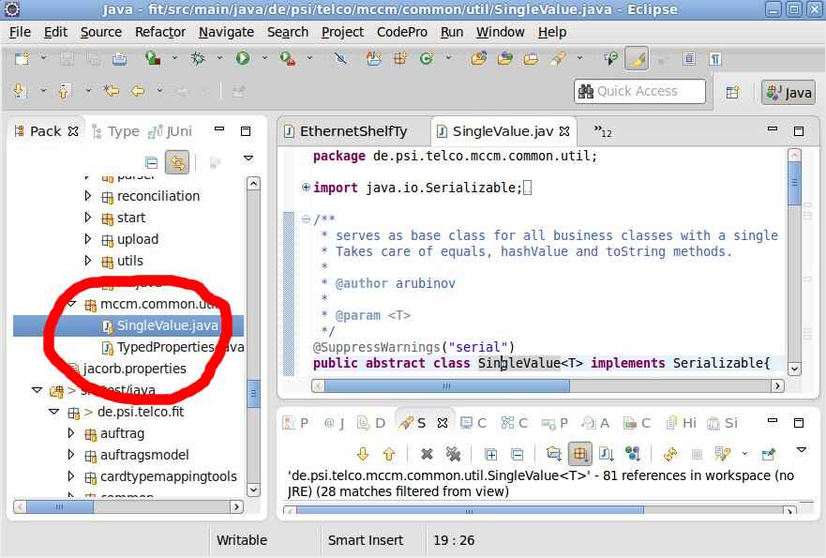The height and width of the screenshot is (558, 826).
Task: Expand the reconciliation package node
Action: (x=88, y=196)
